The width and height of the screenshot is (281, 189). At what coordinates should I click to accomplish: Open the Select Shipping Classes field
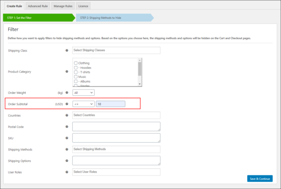click(116, 51)
